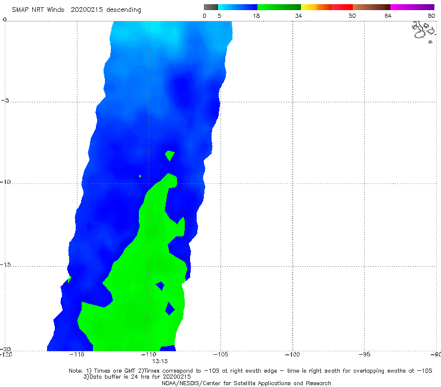
Task: Click the magenta-purple segment of the color bar
Action: (412, 7)
